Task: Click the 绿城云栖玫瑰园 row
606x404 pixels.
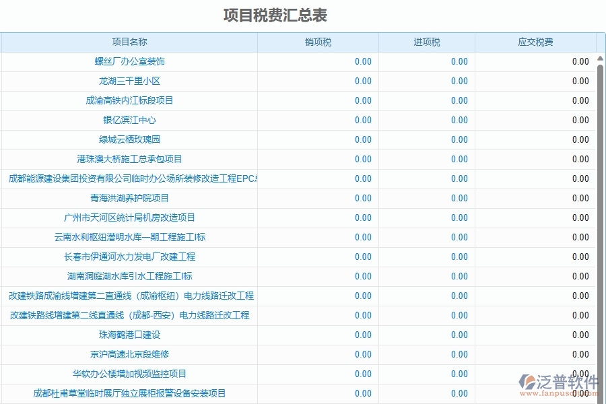Action: pos(129,139)
